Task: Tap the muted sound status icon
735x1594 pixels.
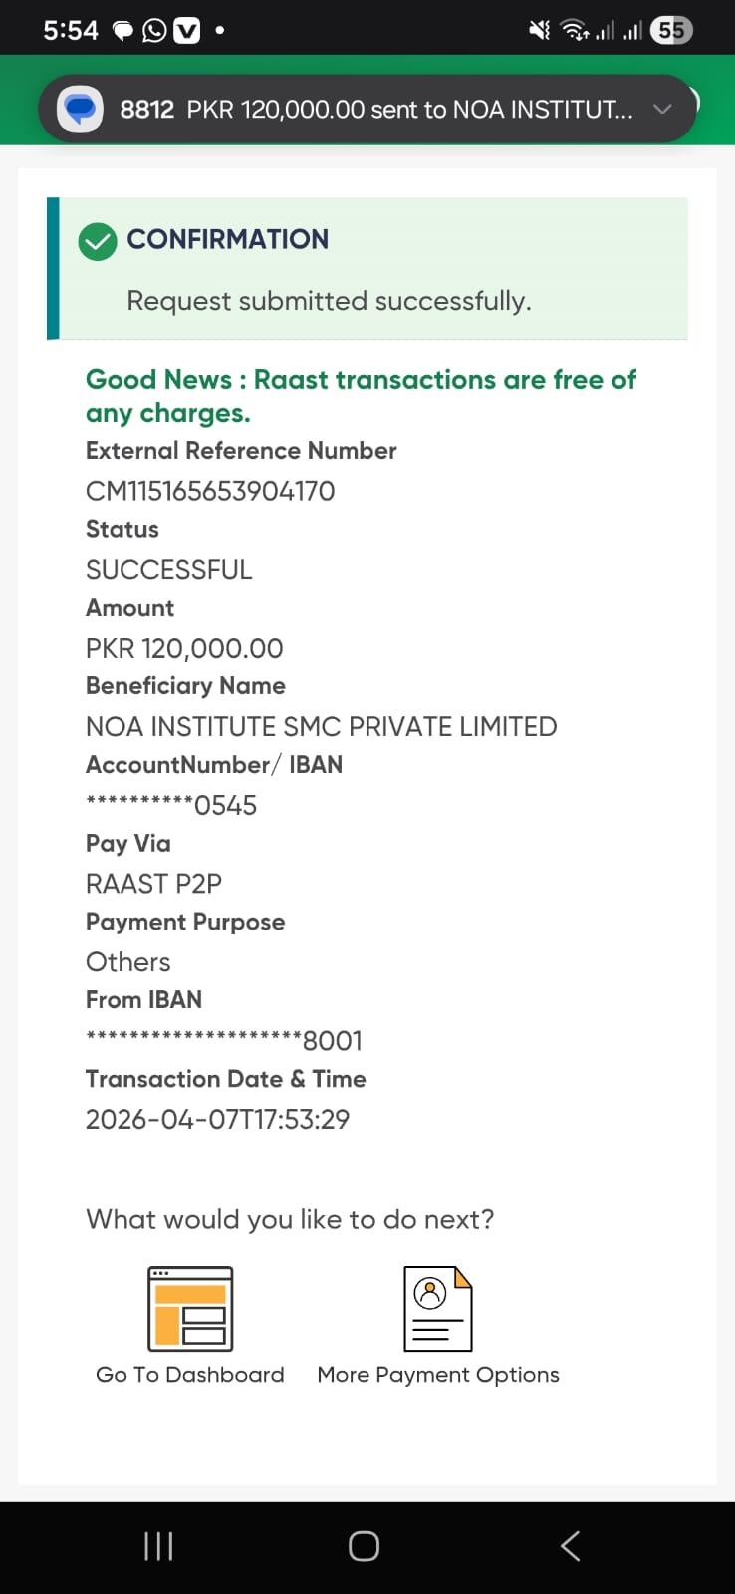Action: pos(539,31)
